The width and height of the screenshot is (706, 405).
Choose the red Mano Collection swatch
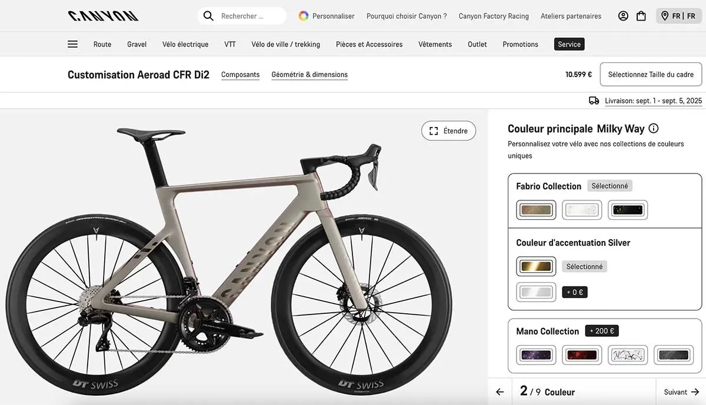click(x=582, y=355)
